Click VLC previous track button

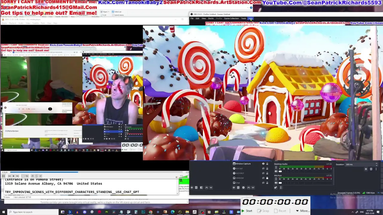tap(10, 176)
